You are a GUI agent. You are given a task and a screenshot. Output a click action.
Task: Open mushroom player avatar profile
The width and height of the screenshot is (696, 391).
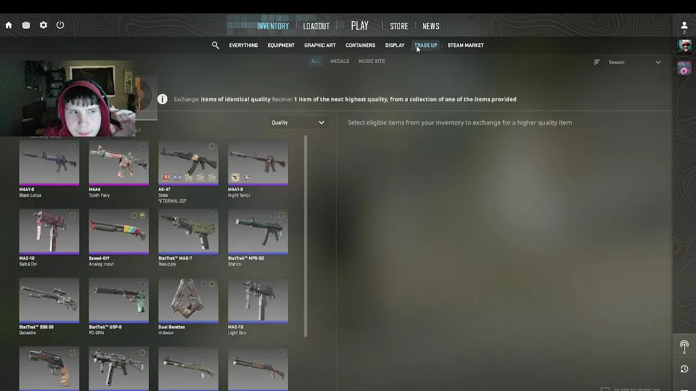[684, 46]
